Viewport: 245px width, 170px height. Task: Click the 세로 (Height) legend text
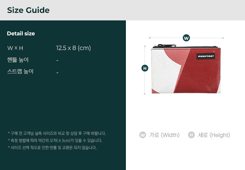pos(214,135)
